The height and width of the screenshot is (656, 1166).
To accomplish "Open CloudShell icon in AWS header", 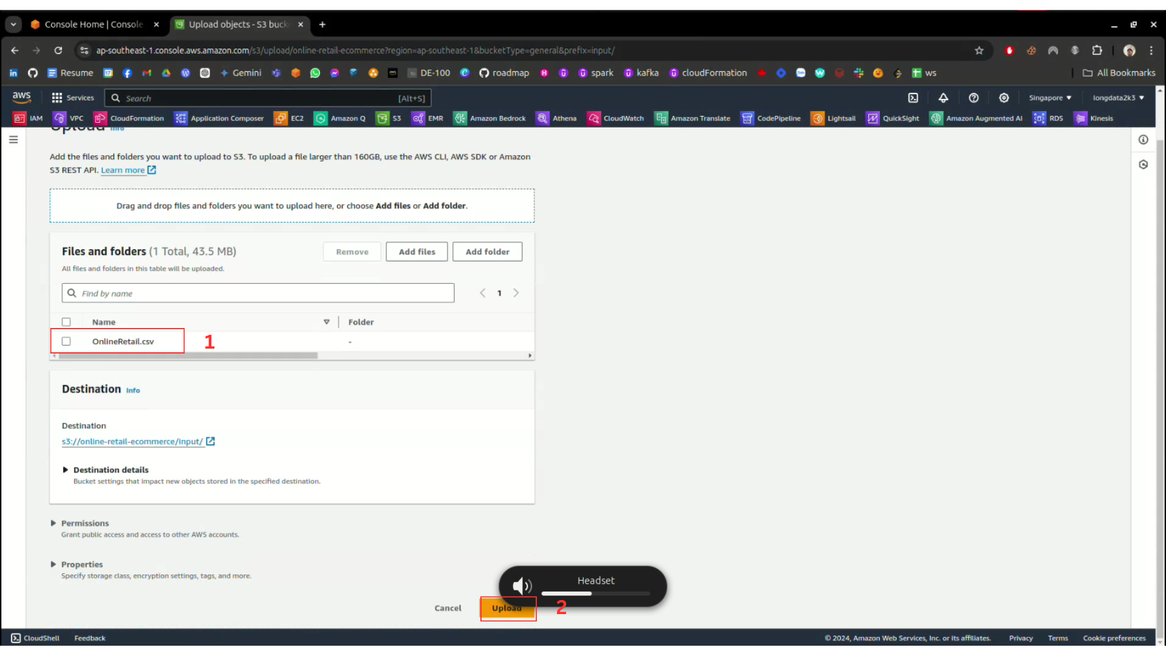I will pos(913,98).
